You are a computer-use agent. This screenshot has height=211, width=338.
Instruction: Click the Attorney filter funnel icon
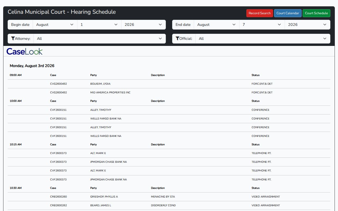(13, 39)
